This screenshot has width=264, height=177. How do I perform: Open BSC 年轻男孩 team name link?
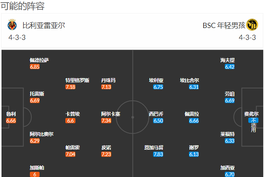224,25
